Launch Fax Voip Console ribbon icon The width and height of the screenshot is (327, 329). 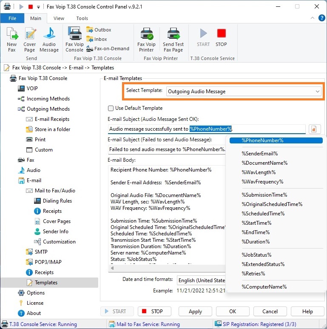click(x=74, y=40)
